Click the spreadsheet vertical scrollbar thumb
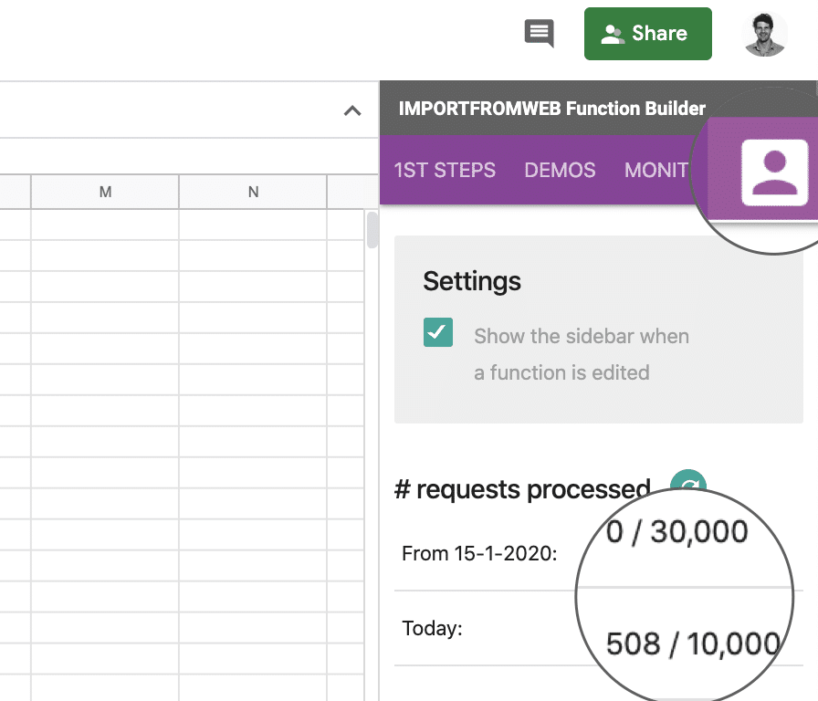Screen dimensions: 818x701 coord(372,229)
